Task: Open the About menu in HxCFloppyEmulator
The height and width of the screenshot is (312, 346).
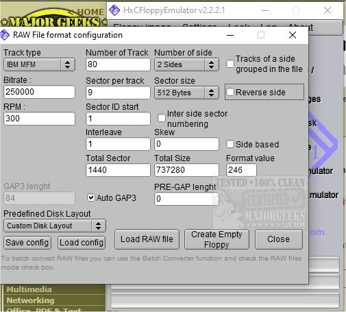Action: tap(301, 27)
